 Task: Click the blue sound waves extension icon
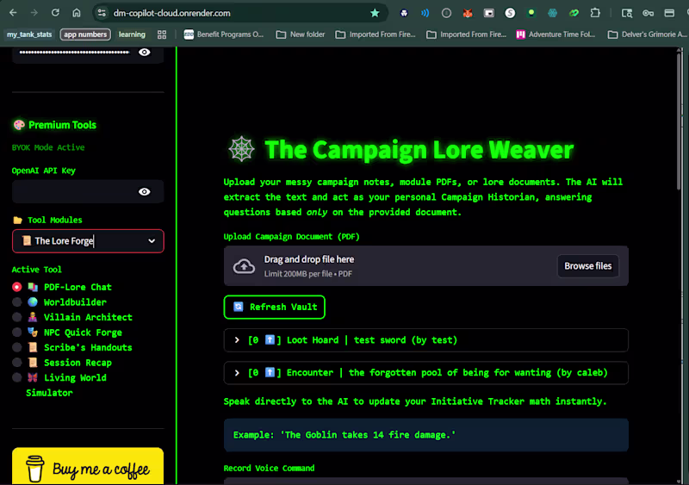coord(425,13)
